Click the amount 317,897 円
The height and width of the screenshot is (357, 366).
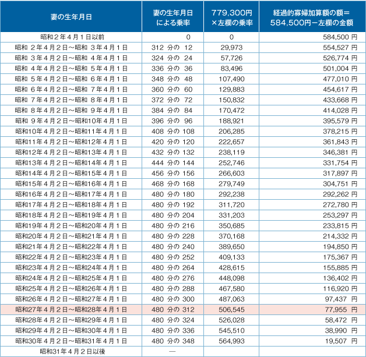tap(340, 174)
